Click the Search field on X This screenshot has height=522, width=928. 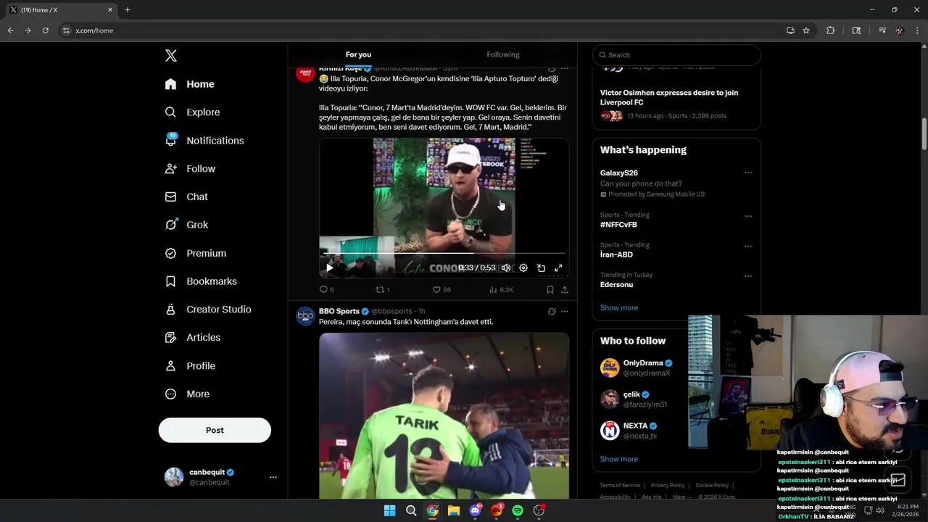point(676,55)
